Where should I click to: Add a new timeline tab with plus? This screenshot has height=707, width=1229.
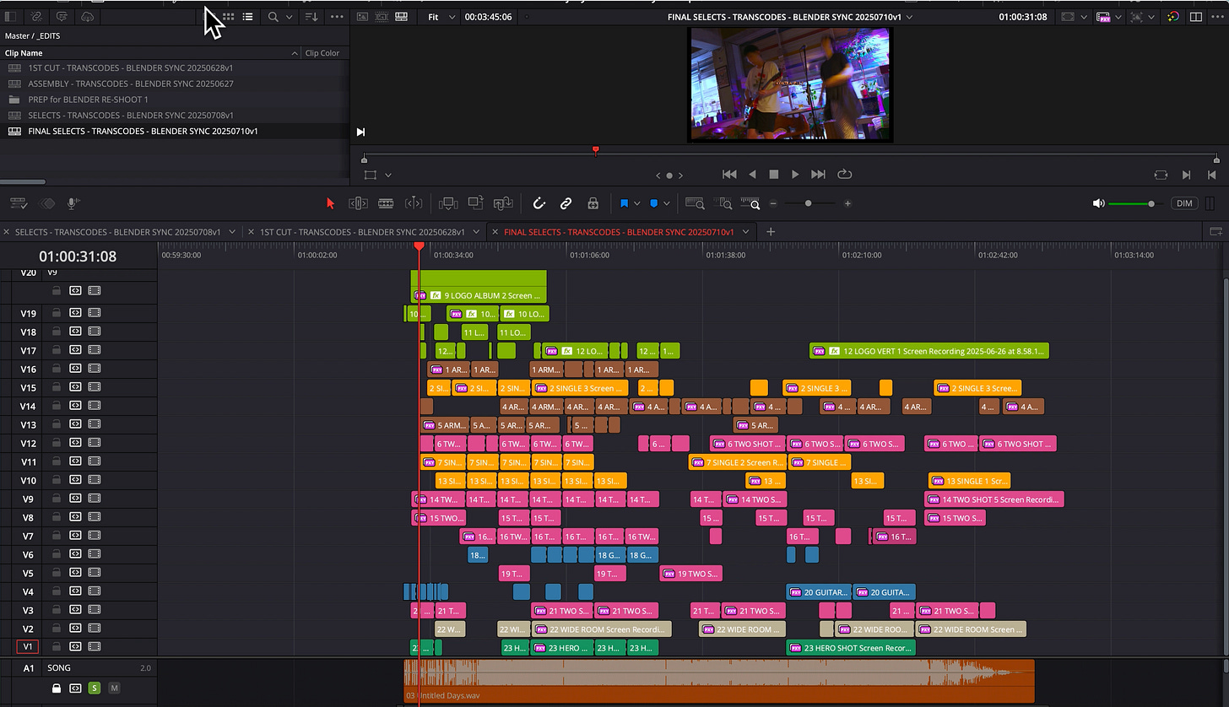click(770, 231)
